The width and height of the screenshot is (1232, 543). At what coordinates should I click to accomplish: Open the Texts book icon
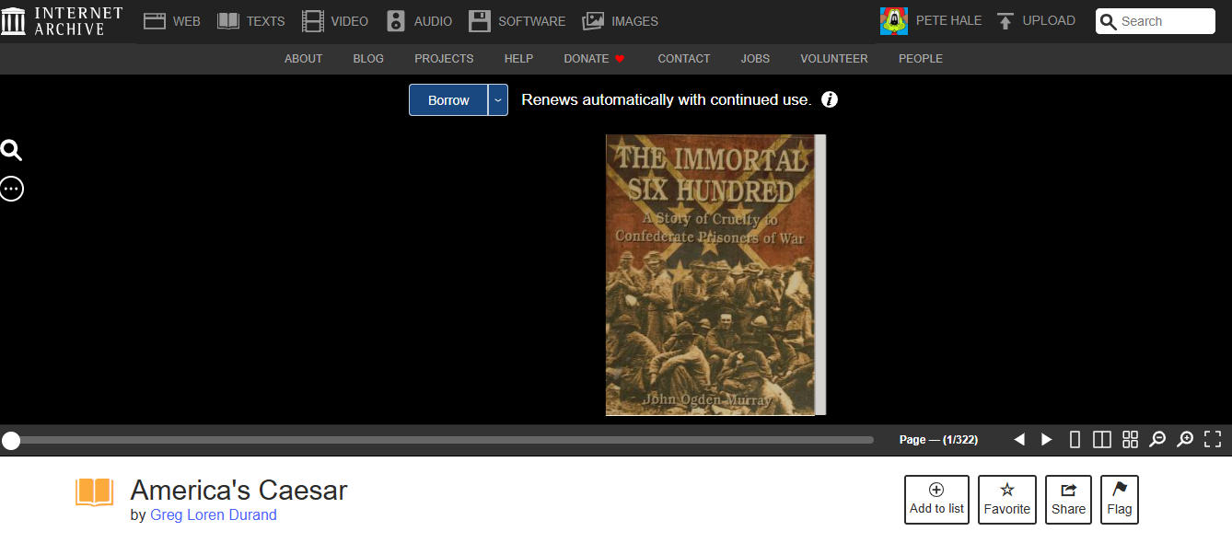click(x=227, y=21)
